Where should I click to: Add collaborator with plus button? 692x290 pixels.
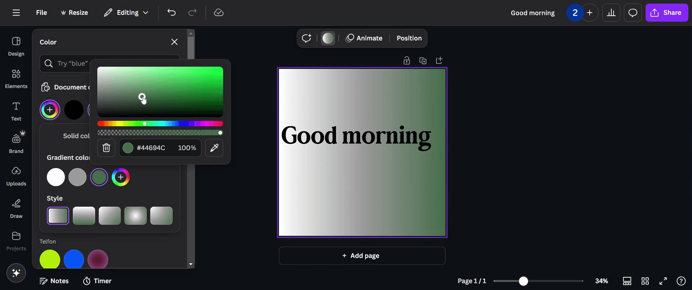[590, 13]
